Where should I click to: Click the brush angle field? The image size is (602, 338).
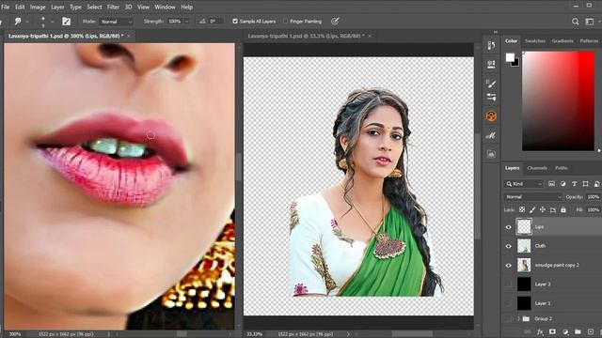(215, 22)
